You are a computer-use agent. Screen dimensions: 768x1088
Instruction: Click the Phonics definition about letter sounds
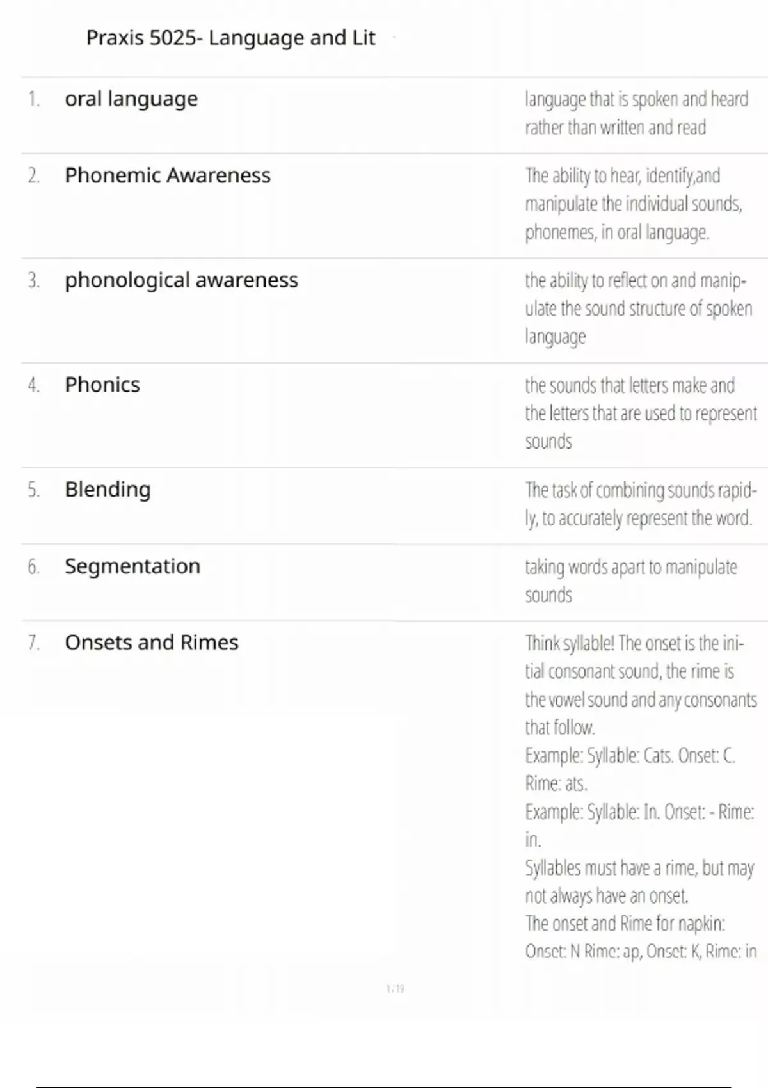click(x=641, y=413)
